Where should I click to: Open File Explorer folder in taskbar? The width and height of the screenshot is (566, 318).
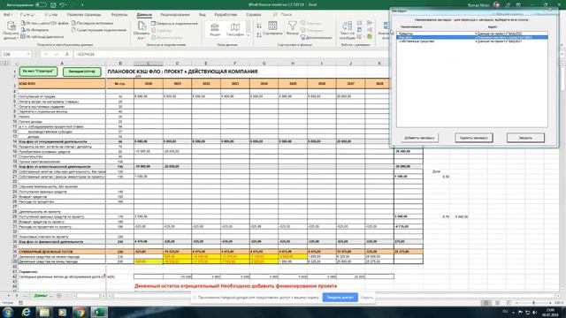44,312
